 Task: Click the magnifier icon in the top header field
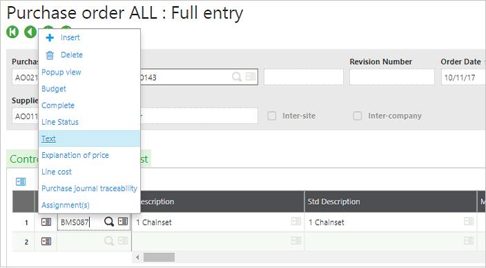(x=237, y=76)
